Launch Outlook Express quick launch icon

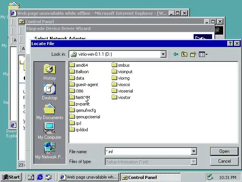[48, 177]
